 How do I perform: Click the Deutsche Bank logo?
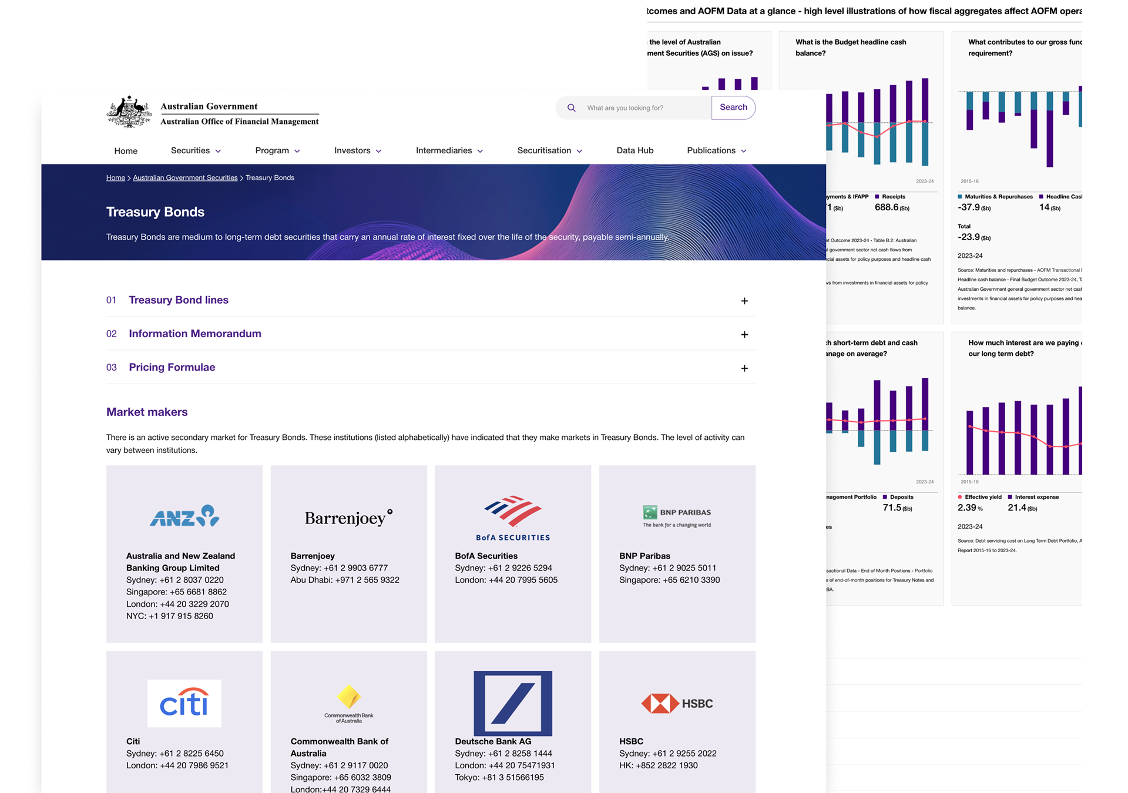tap(513, 703)
